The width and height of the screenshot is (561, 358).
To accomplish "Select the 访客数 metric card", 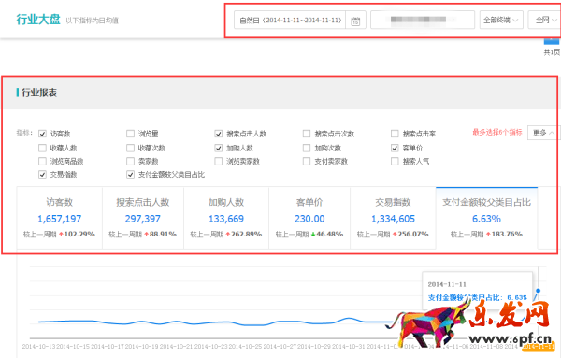I will click(x=60, y=218).
